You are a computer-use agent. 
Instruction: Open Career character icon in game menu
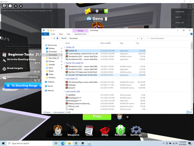tap(58, 130)
